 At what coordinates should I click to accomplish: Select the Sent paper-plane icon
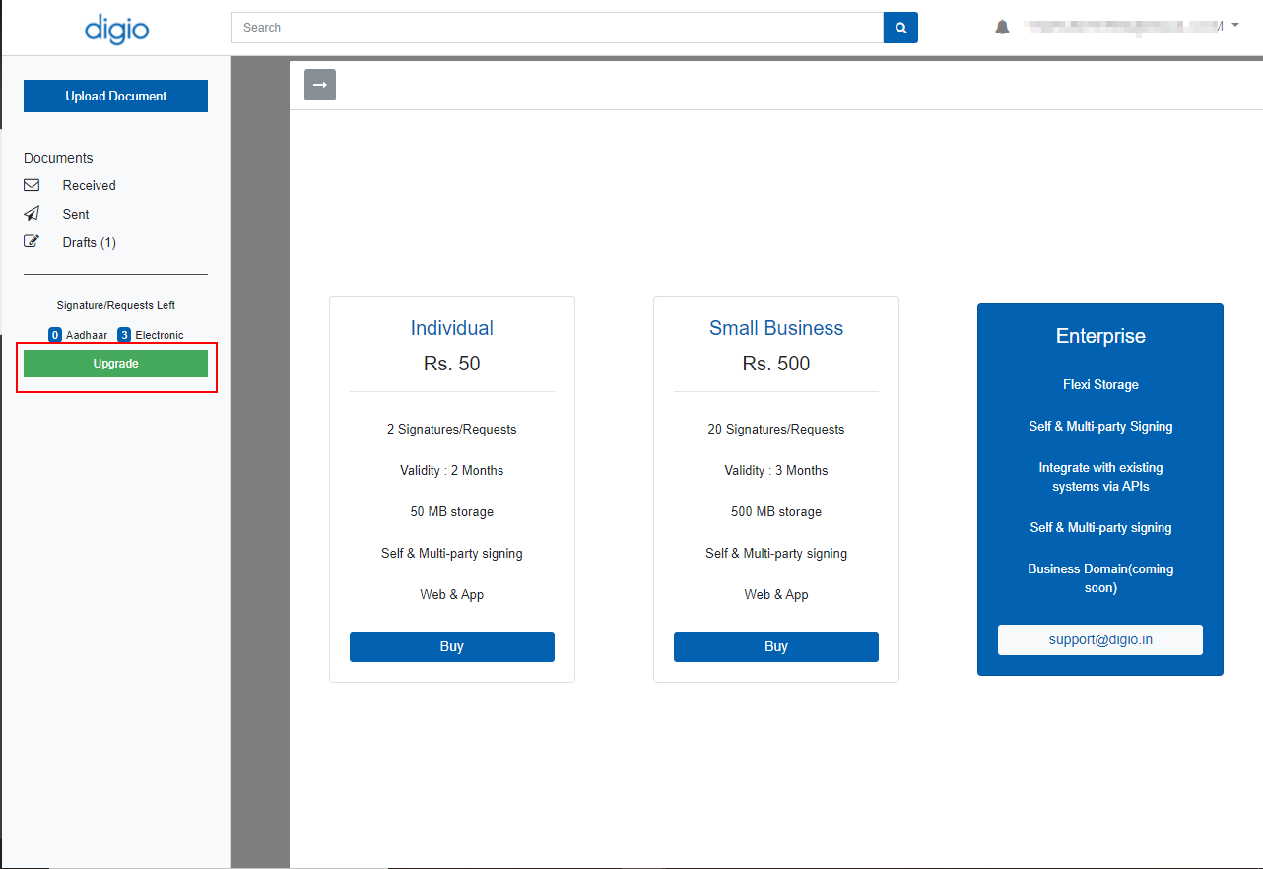(x=32, y=214)
